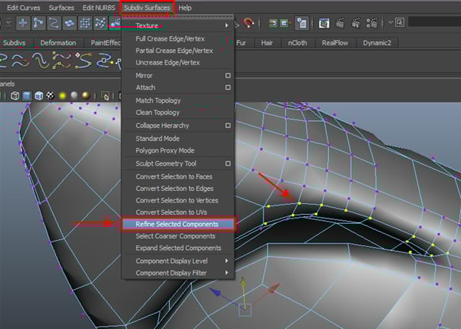Select the snap to grid plus icon
Image resolution: width=461 pixels, height=329 pixels.
22,24
